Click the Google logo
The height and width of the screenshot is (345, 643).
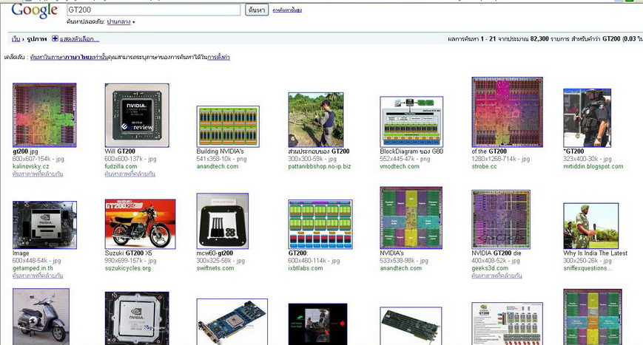[x=35, y=10]
